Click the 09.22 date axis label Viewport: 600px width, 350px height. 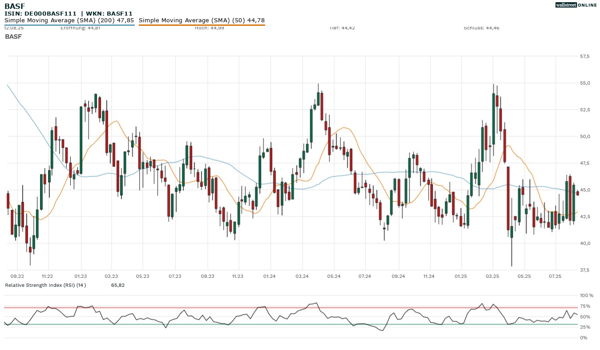17,277
